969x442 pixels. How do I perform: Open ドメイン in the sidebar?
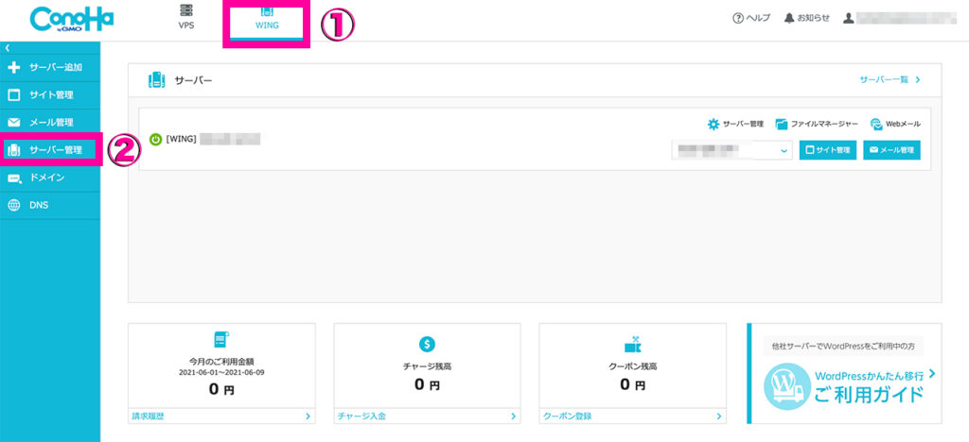(50, 178)
